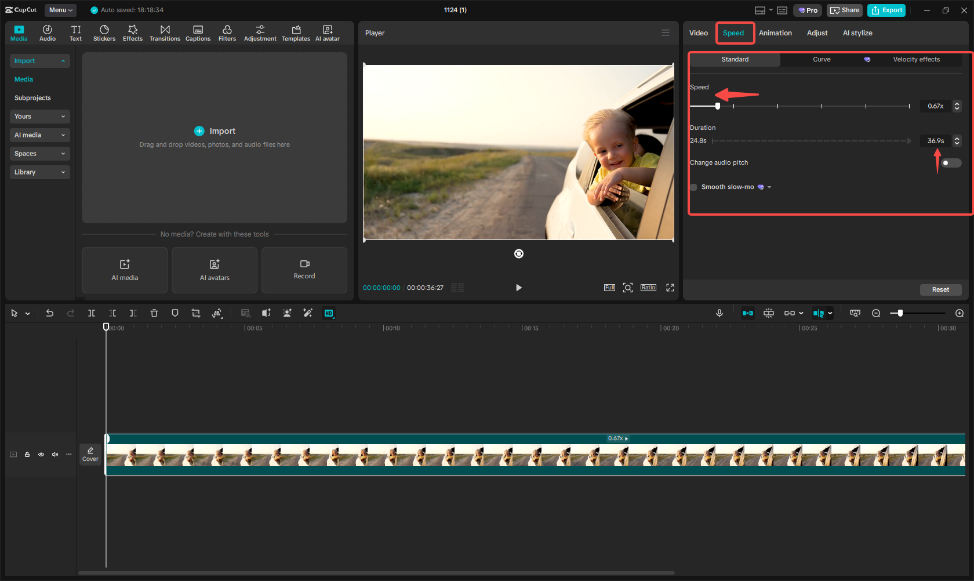Click the Undo icon in timeline toolbar

(50, 313)
